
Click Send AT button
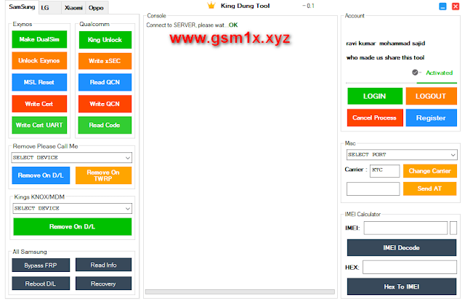429,189
